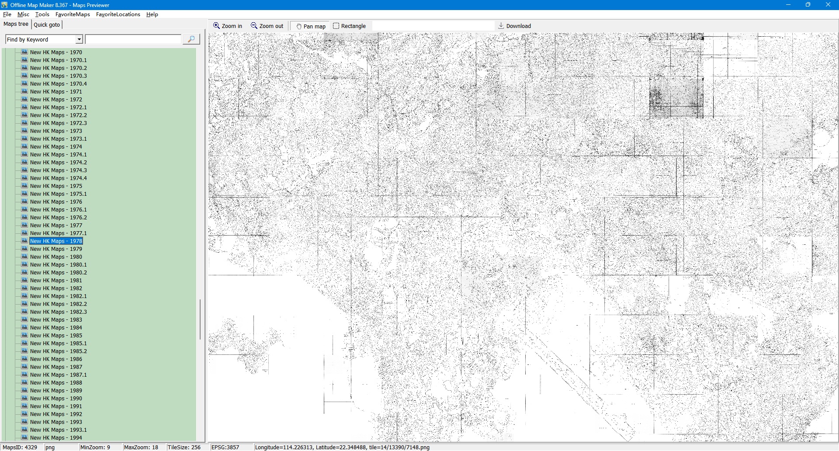
Task: Open the Tools menu
Action: click(42, 14)
